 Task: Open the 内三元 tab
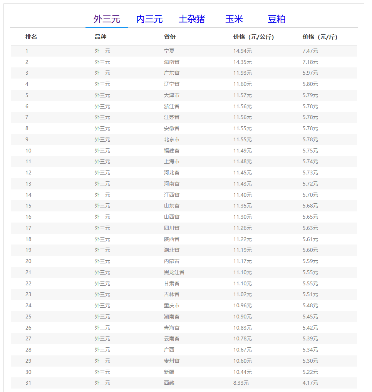149,19
